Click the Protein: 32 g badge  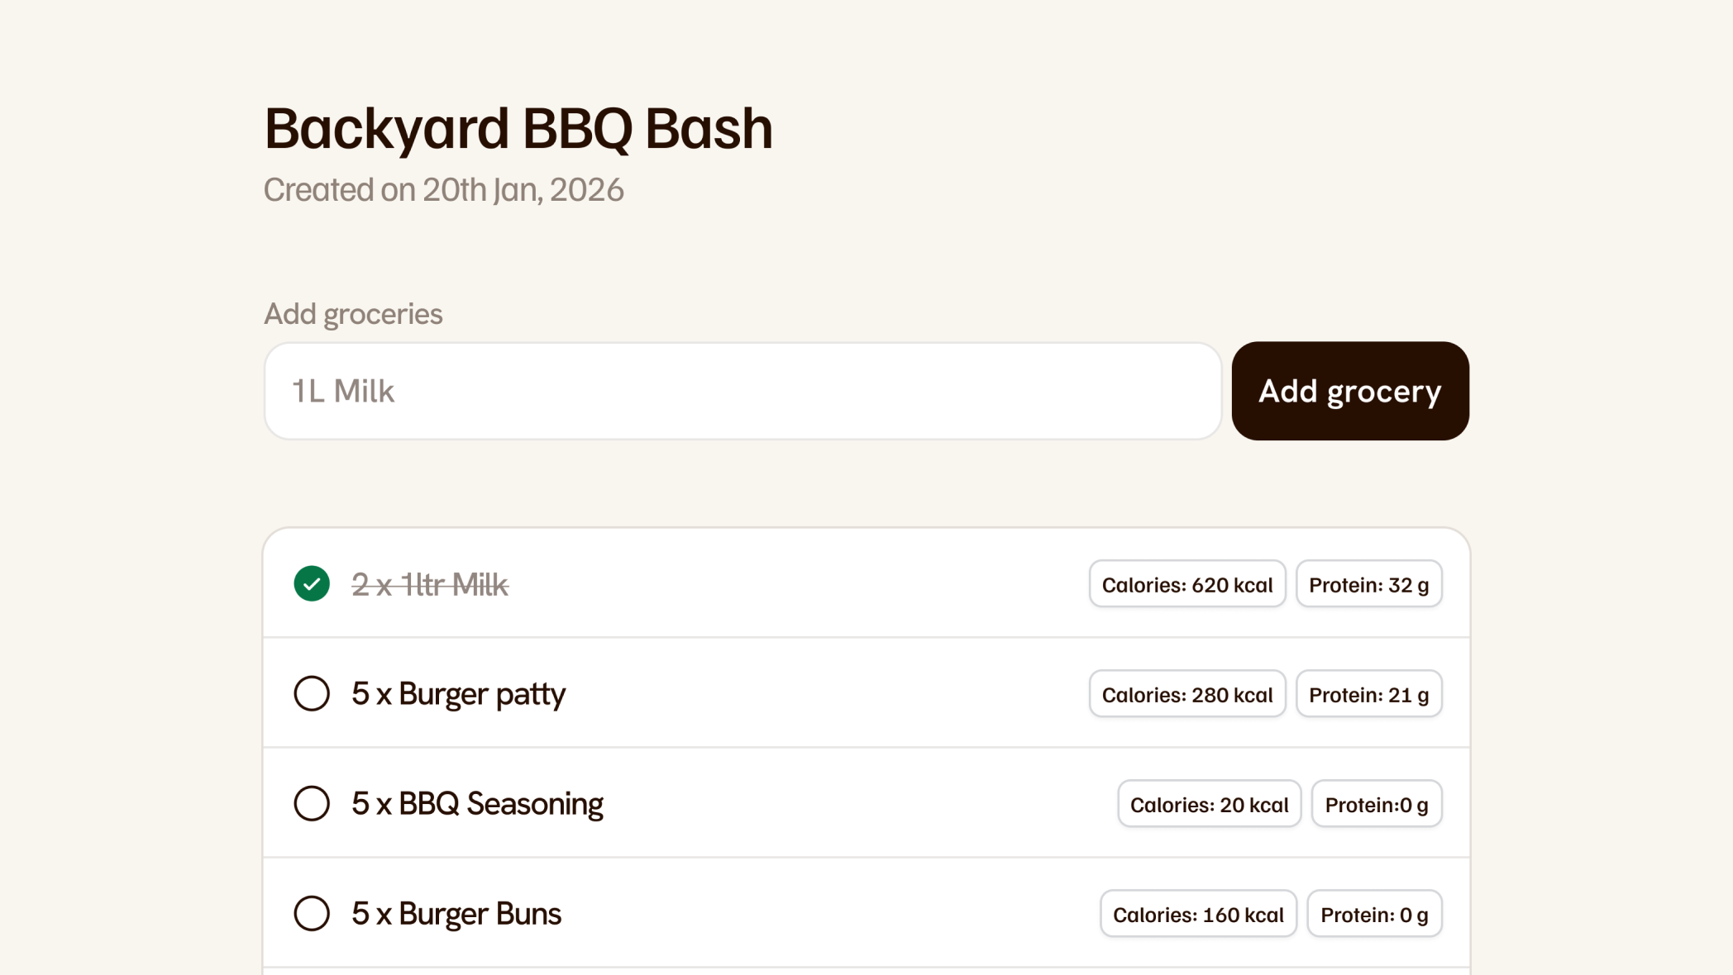[x=1368, y=585]
